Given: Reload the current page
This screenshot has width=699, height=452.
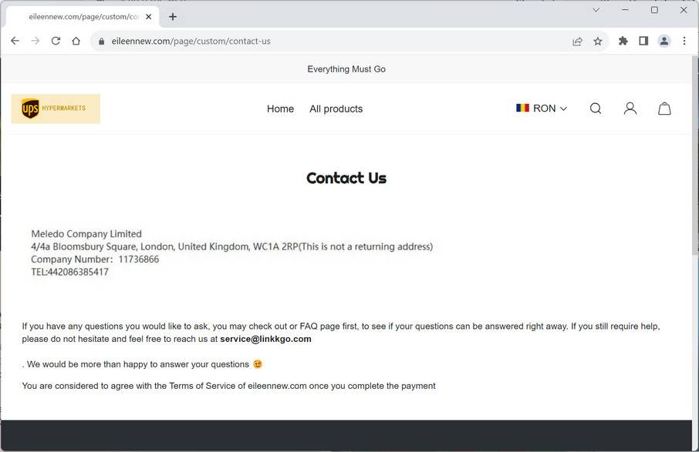Looking at the screenshot, I should [x=56, y=42].
